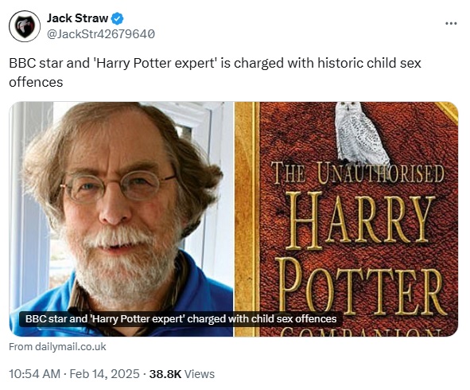Click the 10:54 AM timestamp
The height and width of the screenshot is (390, 470).
pos(34,374)
